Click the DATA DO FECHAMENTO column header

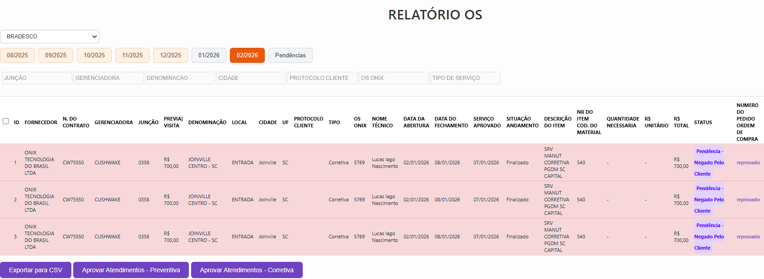click(x=451, y=122)
